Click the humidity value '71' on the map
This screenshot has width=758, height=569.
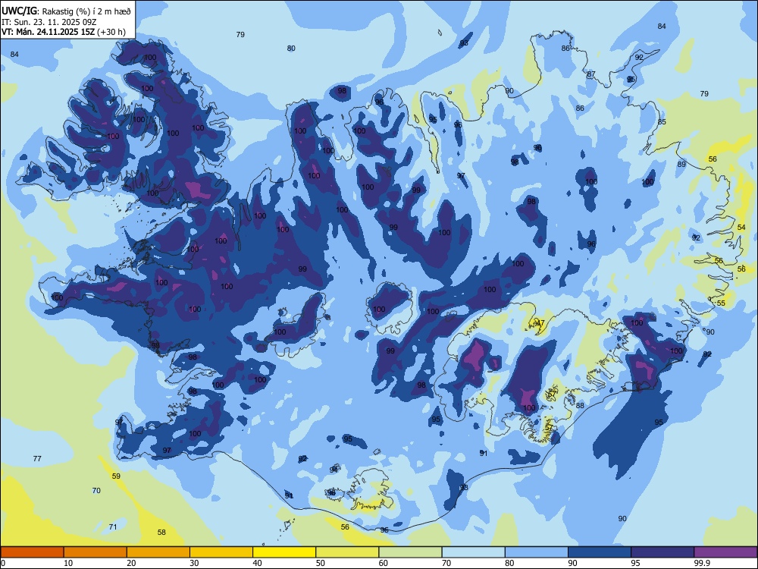(113, 527)
